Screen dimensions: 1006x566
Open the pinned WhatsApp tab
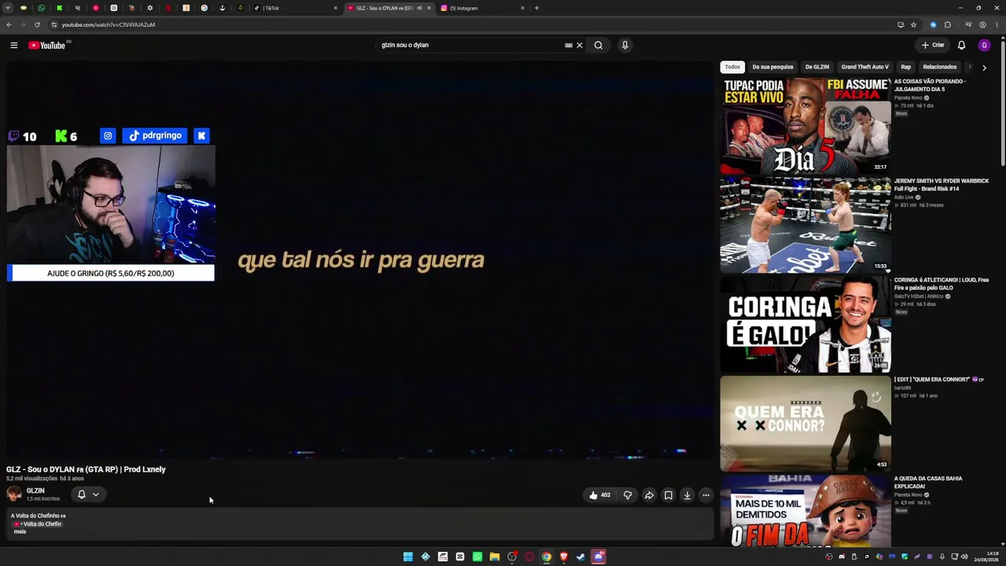click(42, 8)
